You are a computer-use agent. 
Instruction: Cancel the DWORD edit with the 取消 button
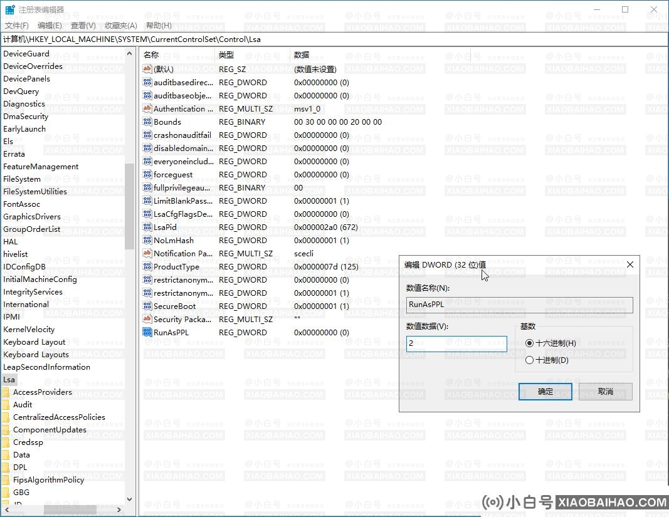click(606, 392)
